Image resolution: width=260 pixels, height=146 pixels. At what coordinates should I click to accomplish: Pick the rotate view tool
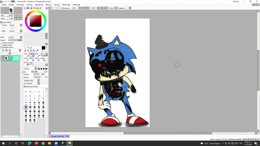pos(31,51)
